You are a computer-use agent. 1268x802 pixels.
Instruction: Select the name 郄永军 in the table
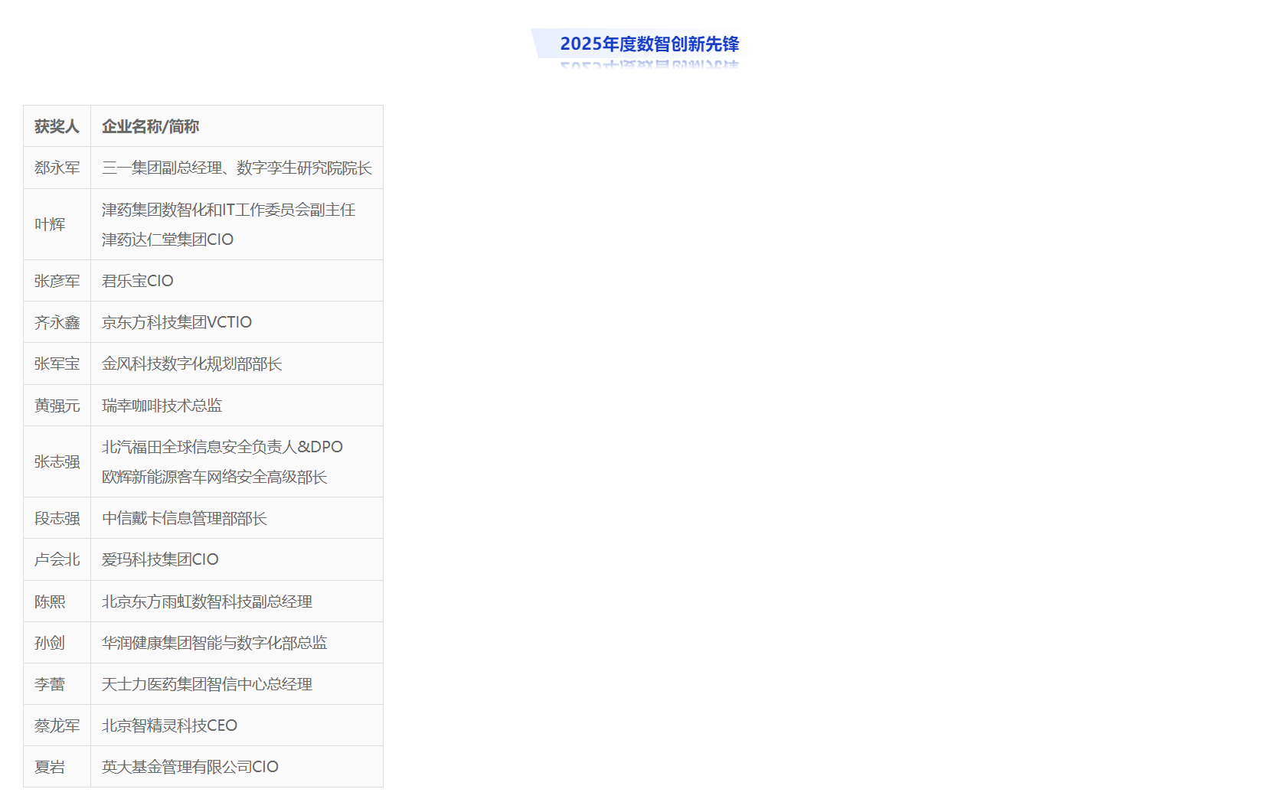57,168
